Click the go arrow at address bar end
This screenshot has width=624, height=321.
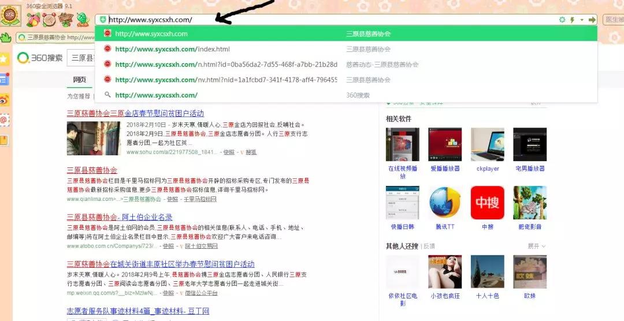[592, 20]
